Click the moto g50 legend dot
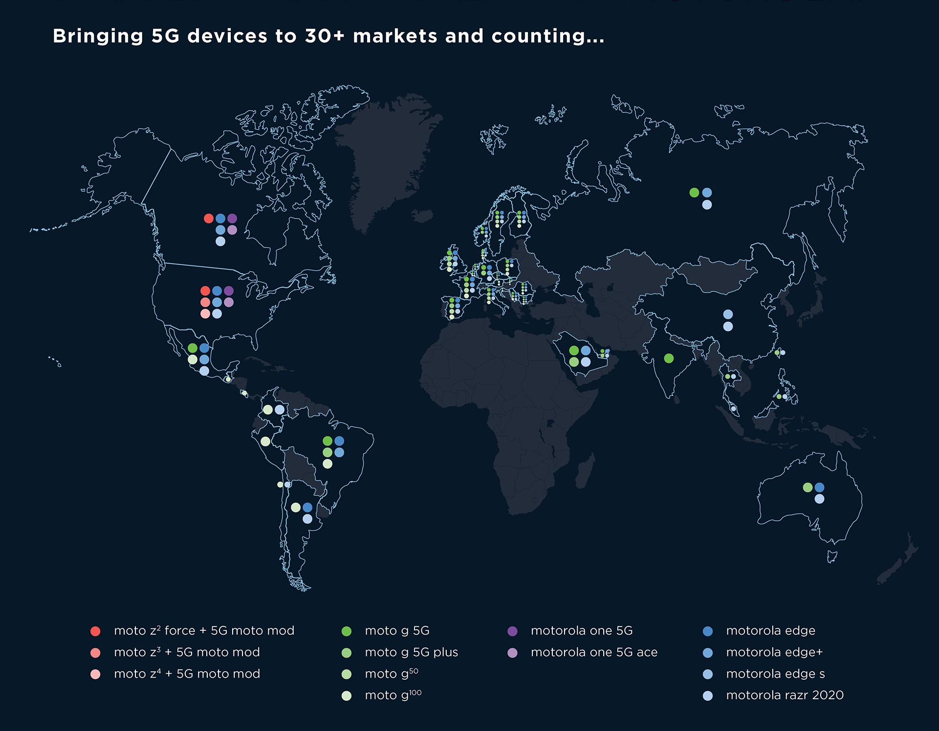The width and height of the screenshot is (939, 731). point(347,674)
